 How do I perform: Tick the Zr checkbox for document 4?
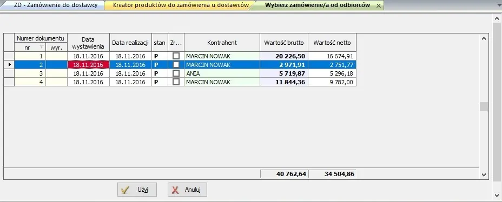click(176, 82)
